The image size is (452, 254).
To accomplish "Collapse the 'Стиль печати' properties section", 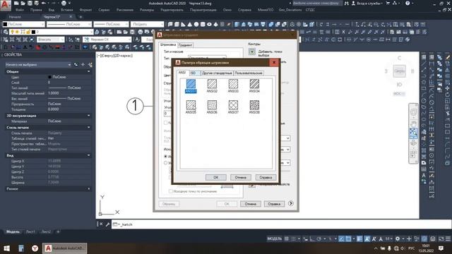I will coord(89,127).
